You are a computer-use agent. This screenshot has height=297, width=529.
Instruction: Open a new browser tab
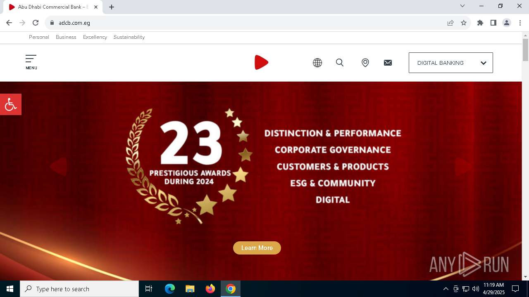pyautogui.click(x=112, y=7)
